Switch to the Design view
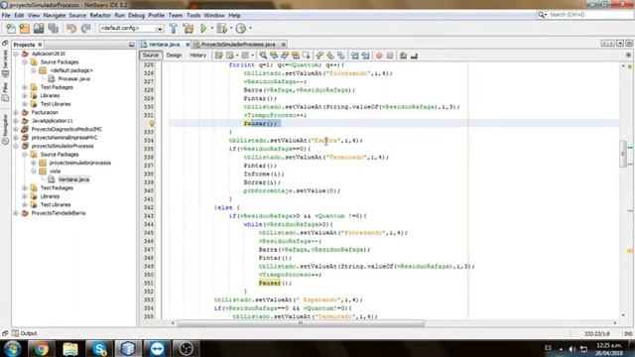The image size is (635, 357). click(x=175, y=56)
